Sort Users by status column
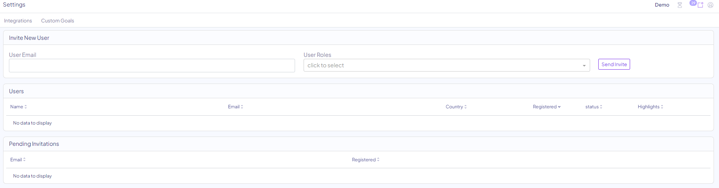The width and height of the screenshot is (719, 188). [x=594, y=107]
